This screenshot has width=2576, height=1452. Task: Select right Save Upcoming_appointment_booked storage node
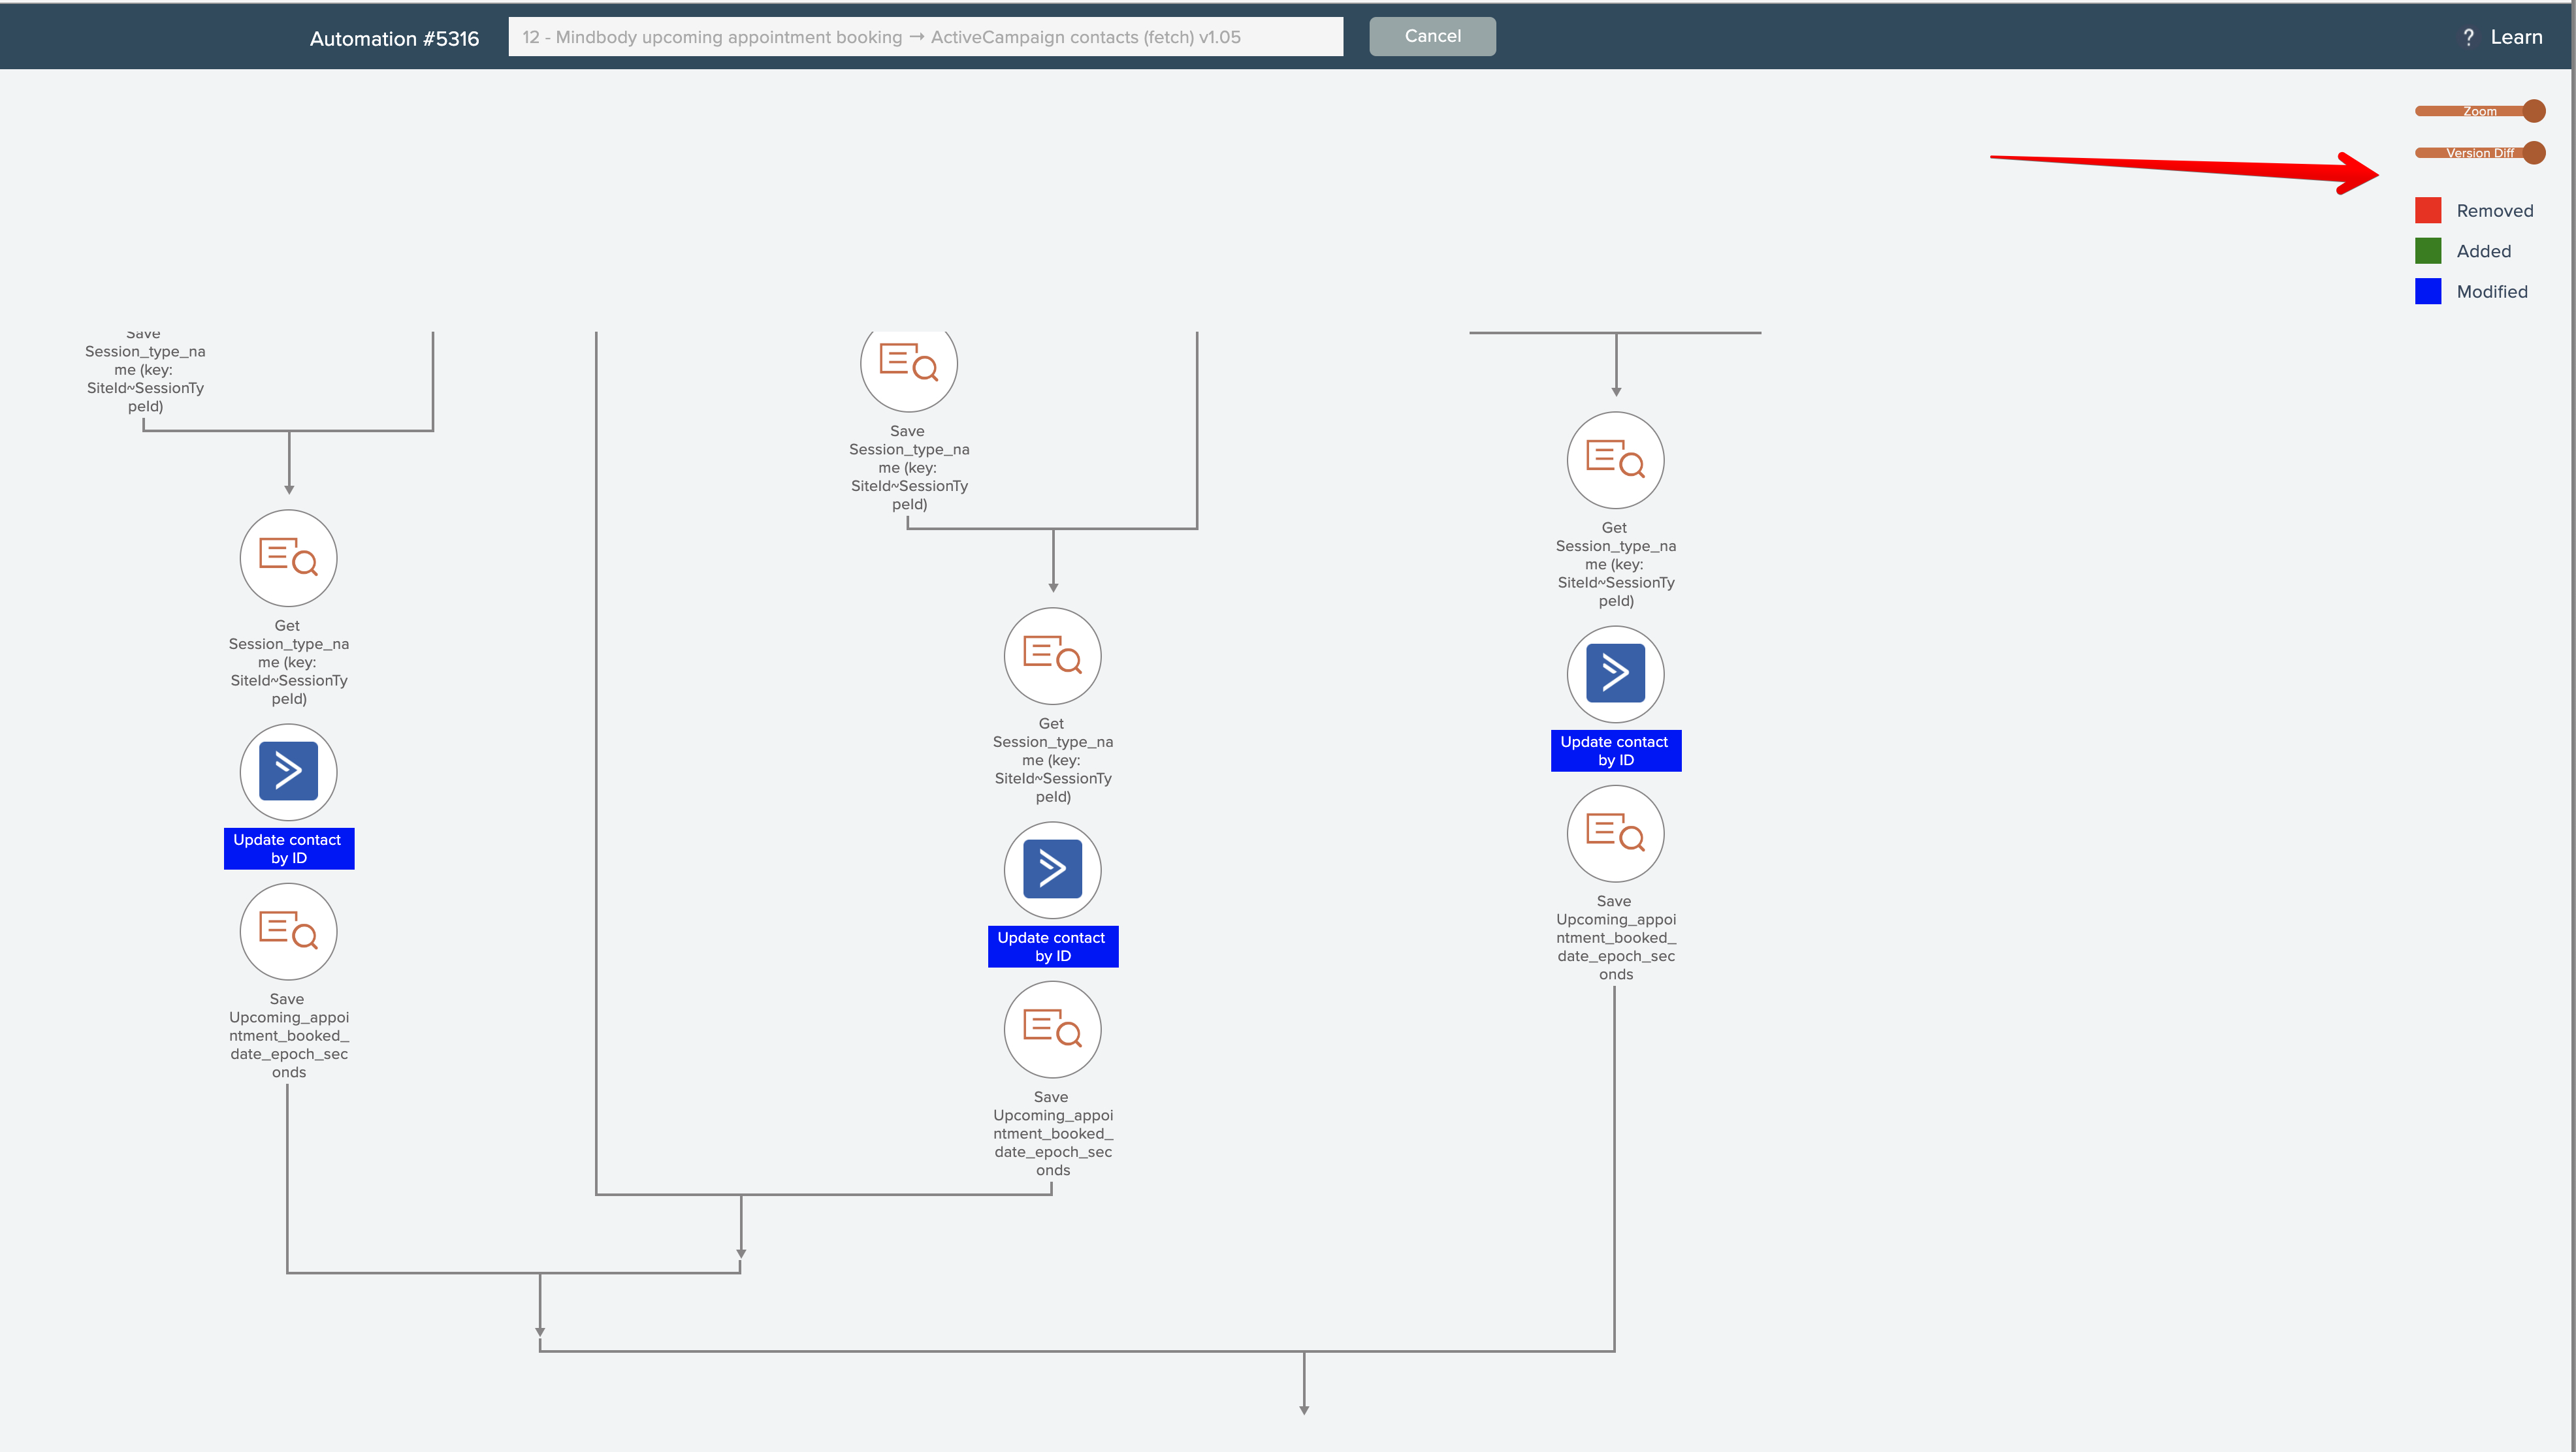pyautogui.click(x=1615, y=834)
